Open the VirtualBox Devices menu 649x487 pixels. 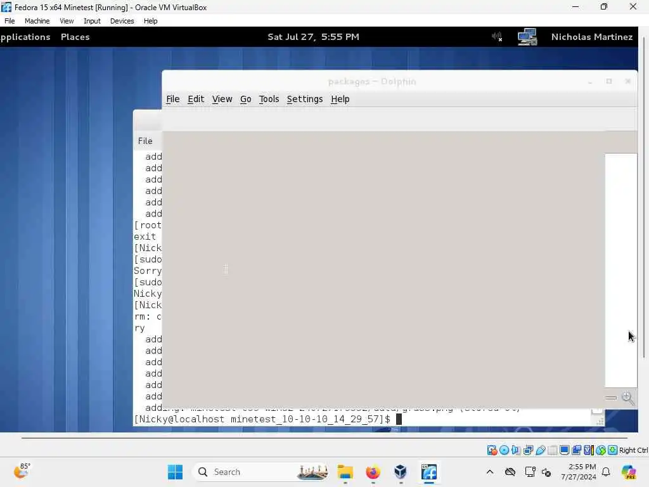pyautogui.click(x=122, y=21)
